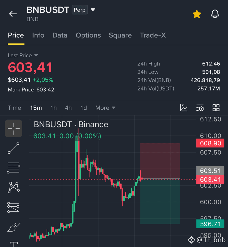The image size is (228, 247).
Task: Click the Perp contract badge
Action: tap(80, 10)
